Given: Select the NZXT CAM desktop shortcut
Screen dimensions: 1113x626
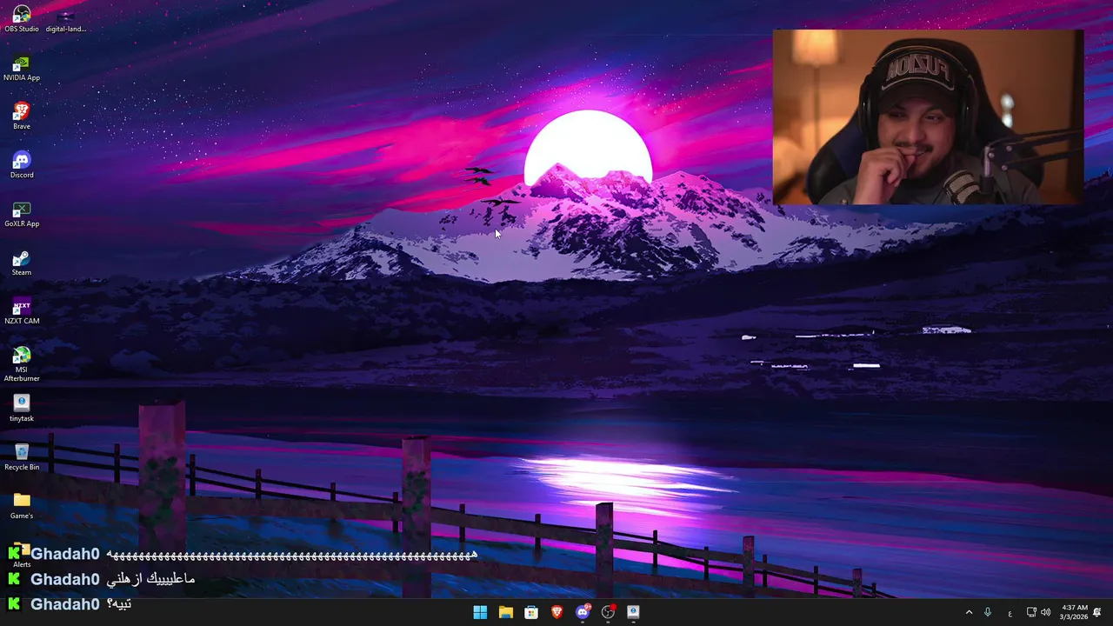Looking at the screenshot, I should click(x=22, y=311).
